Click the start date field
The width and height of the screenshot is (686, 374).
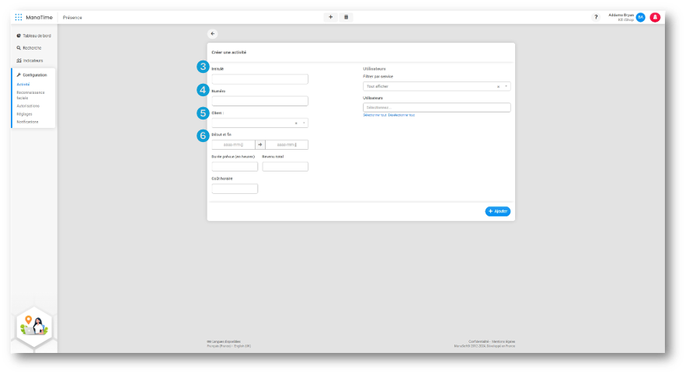(233, 144)
